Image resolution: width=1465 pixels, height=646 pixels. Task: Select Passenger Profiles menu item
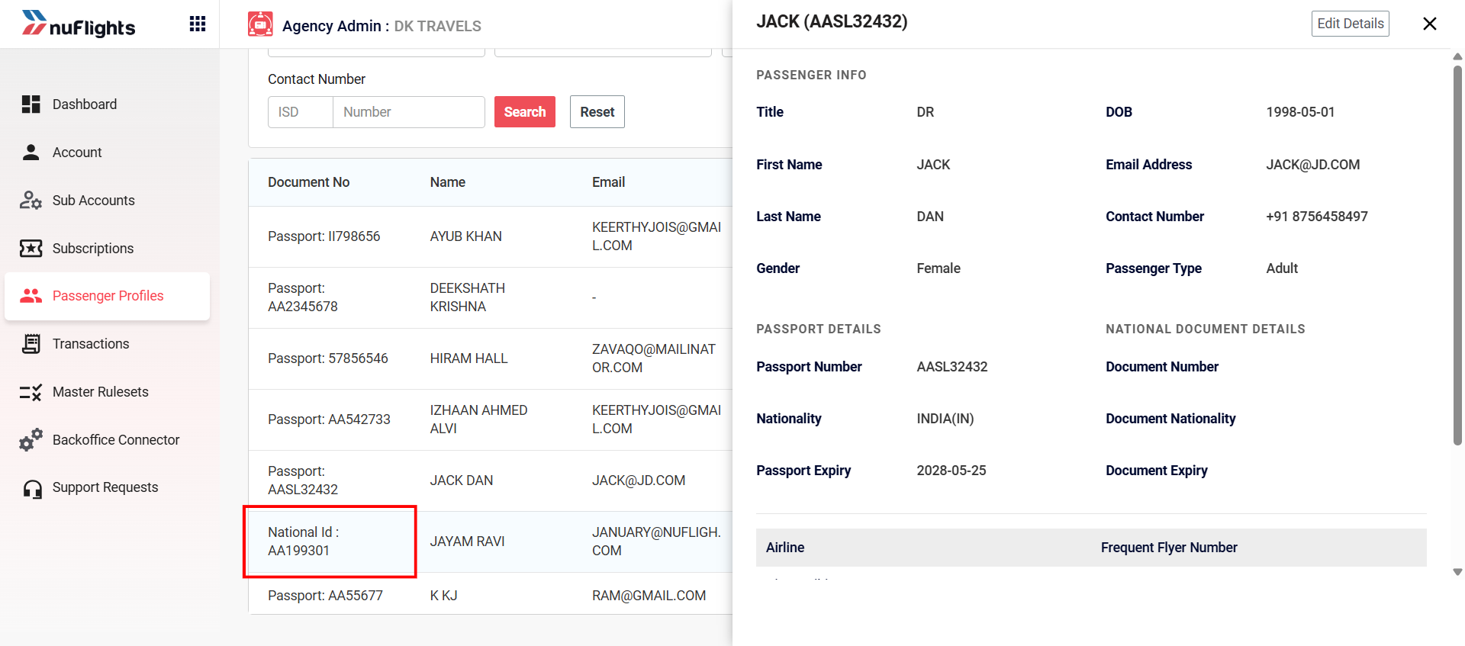pyautogui.click(x=107, y=296)
